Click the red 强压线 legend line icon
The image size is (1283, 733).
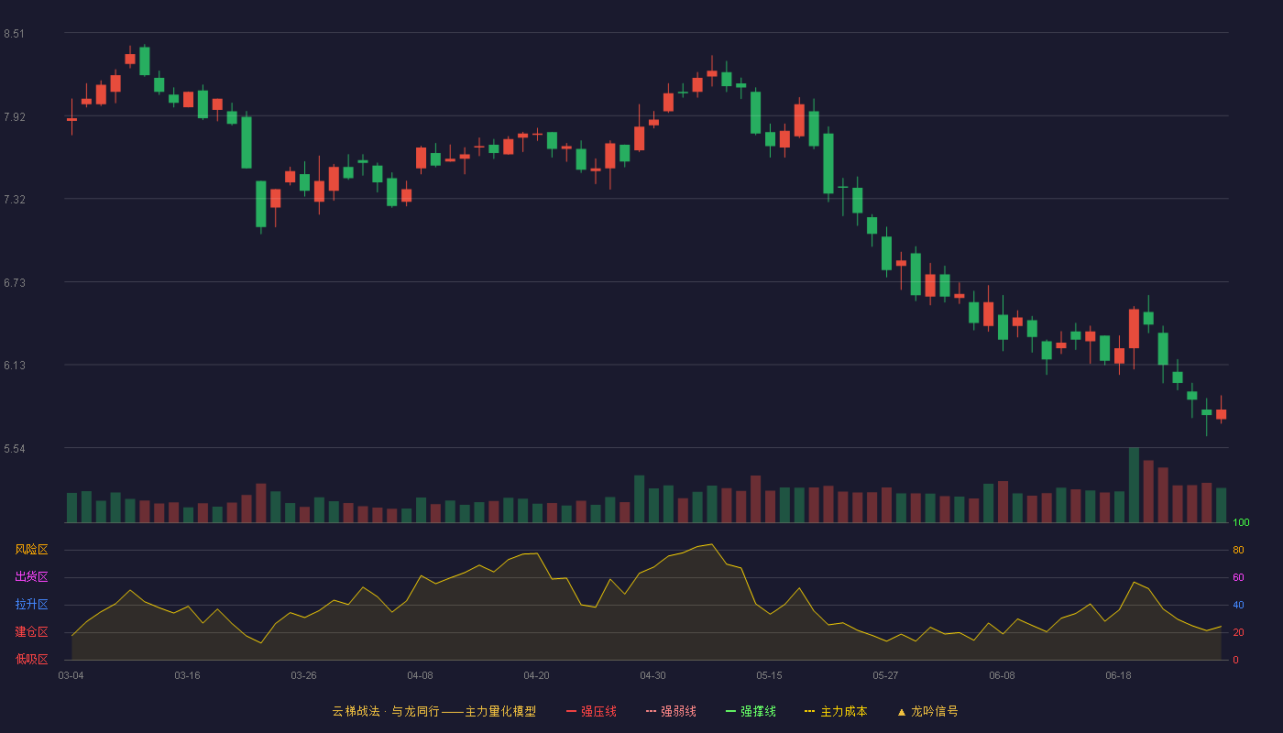pyautogui.click(x=571, y=711)
